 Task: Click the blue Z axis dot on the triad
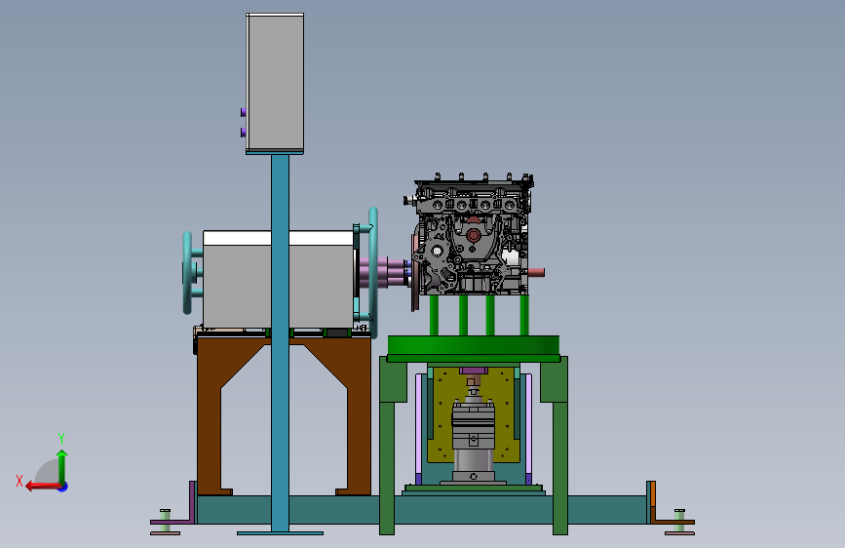tap(63, 487)
